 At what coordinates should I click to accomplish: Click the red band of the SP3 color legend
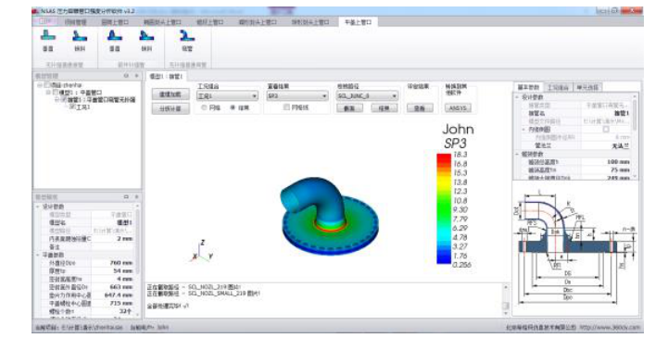pos(444,159)
